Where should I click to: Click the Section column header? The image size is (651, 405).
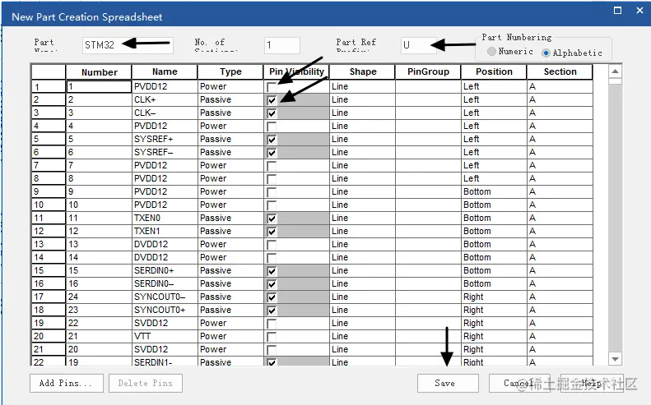coord(560,72)
